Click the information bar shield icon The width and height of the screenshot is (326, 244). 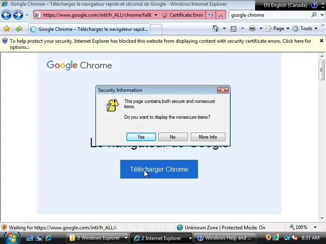4,41
